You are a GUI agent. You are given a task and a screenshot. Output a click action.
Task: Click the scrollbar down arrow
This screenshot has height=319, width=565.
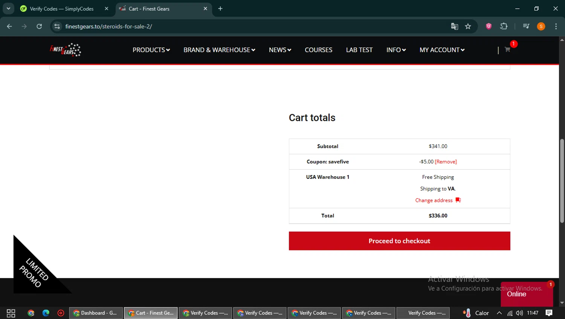coord(562,303)
